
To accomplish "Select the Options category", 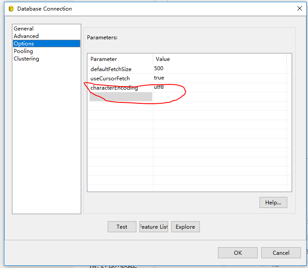I will [x=46, y=44].
